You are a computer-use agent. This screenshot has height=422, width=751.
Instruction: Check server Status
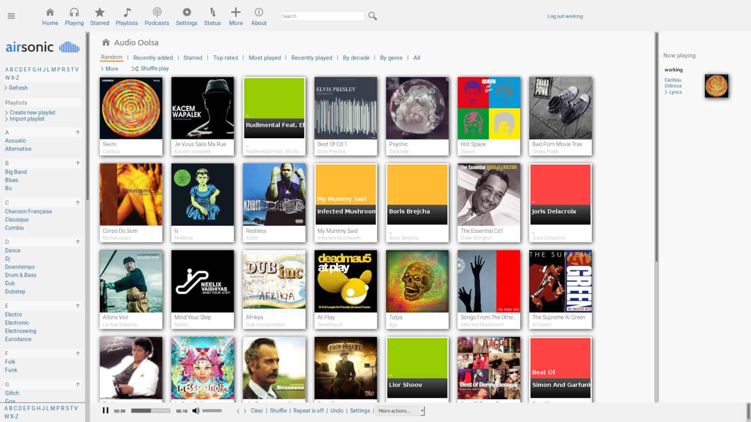(x=212, y=17)
